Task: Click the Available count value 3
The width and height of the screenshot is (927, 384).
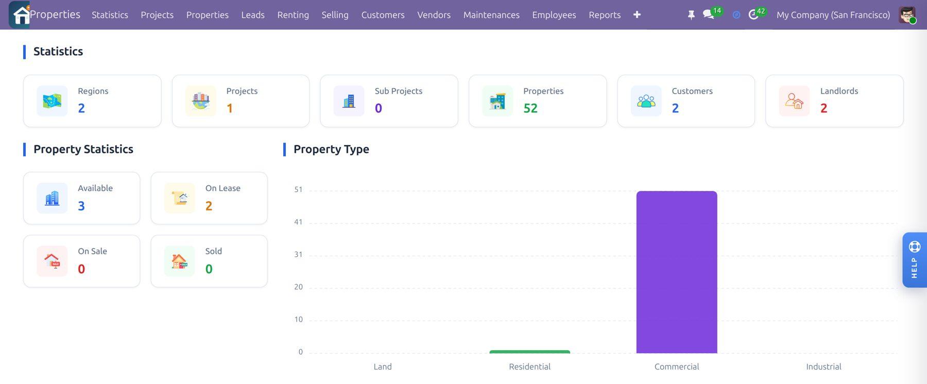Action: 81,206
